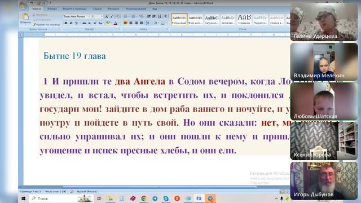Click the Русский (Россия) language indicator in status bar
361x203 pixels.
[x=87, y=192]
